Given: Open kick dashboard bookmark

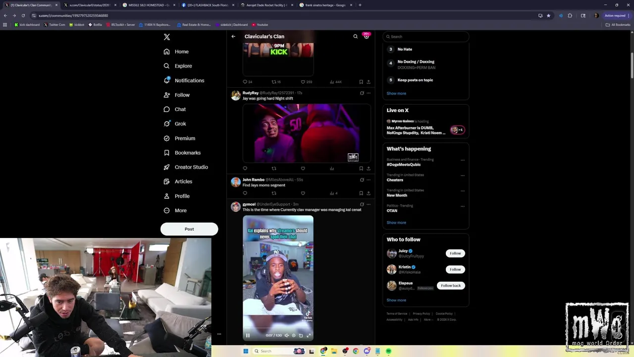Looking at the screenshot, I should tap(27, 24).
